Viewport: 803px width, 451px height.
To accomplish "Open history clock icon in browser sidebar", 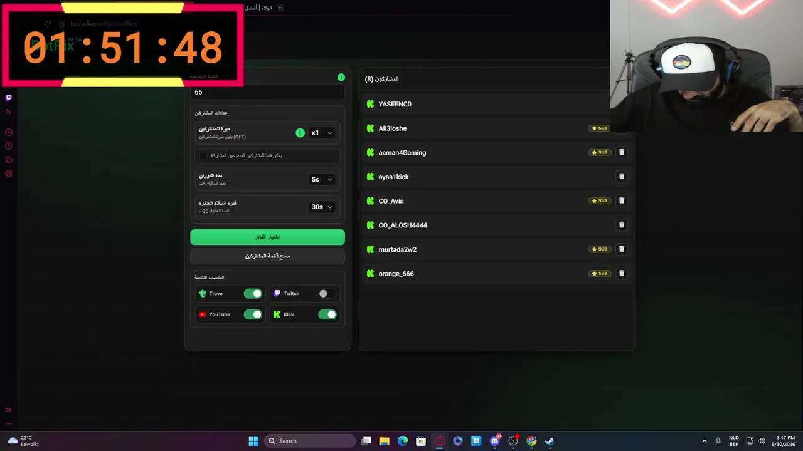I will pyautogui.click(x=9, y=146).
